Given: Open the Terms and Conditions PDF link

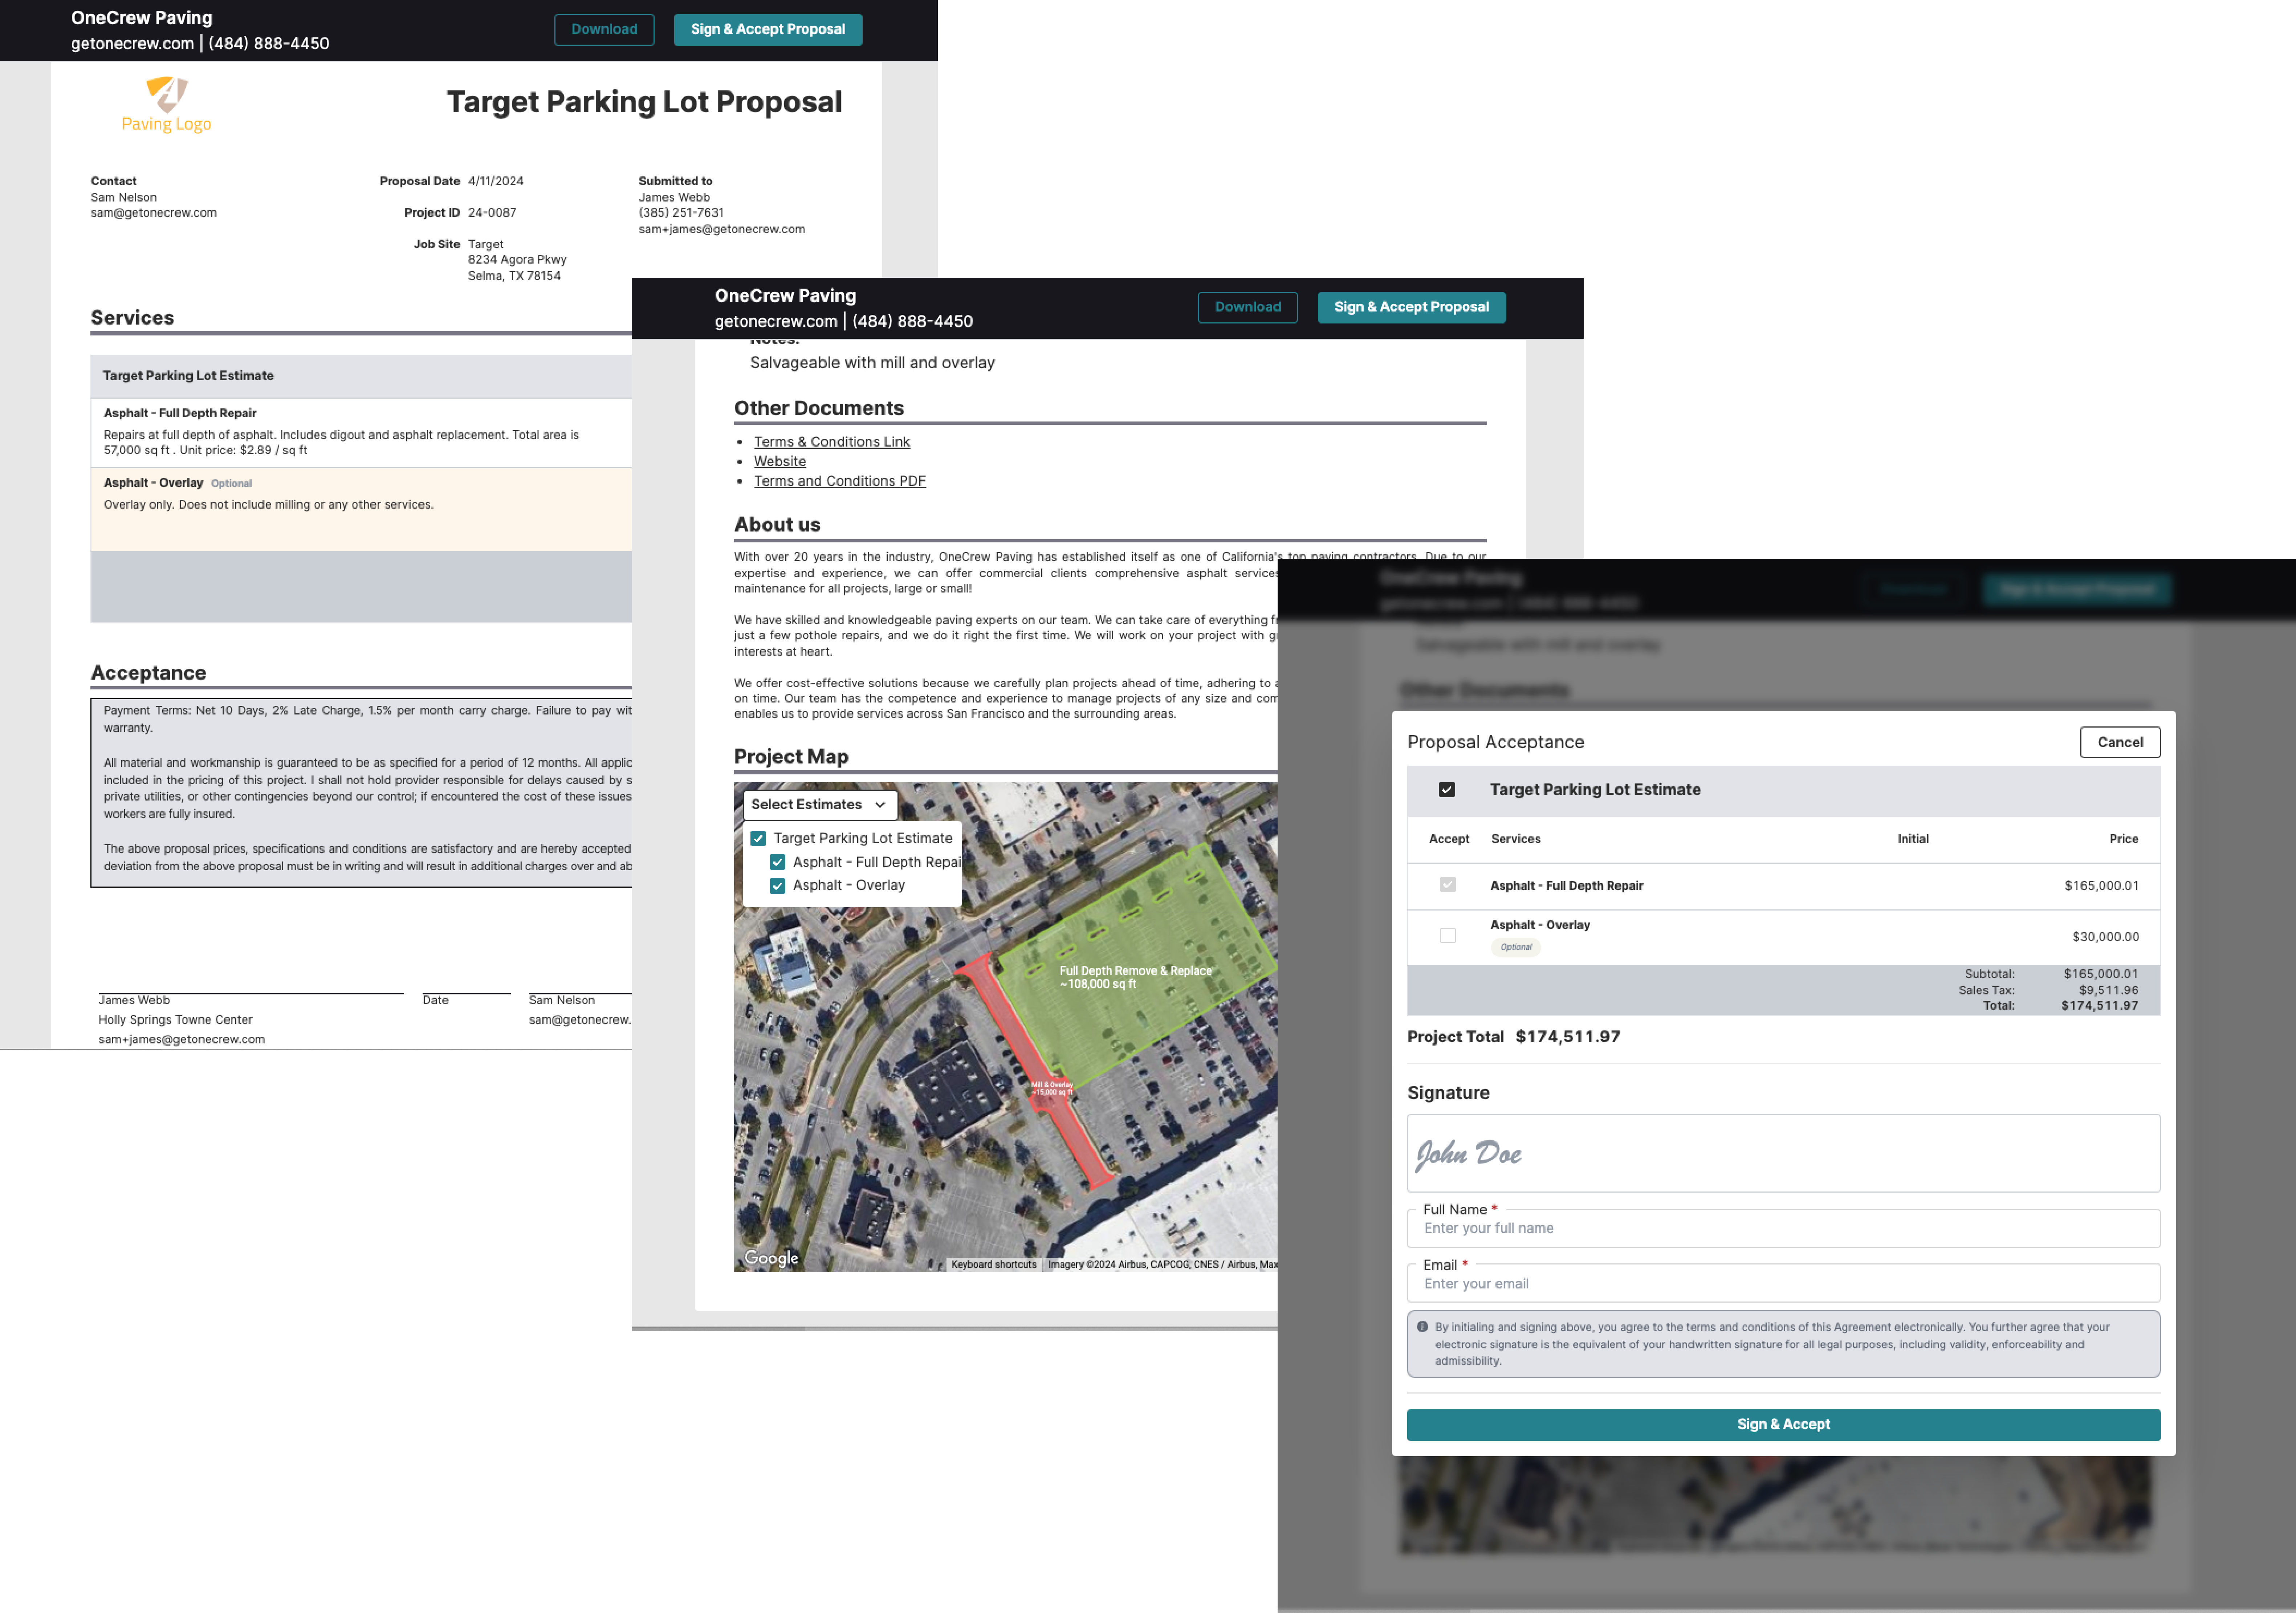Looking at the screenshot, I should [839, 481].
